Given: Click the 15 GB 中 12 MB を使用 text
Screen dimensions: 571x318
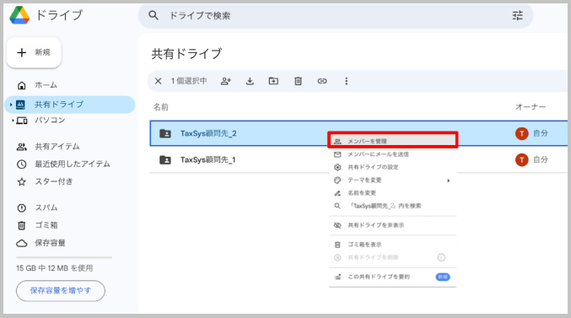Looking at the screenshot, I should (x=55, y=268).
